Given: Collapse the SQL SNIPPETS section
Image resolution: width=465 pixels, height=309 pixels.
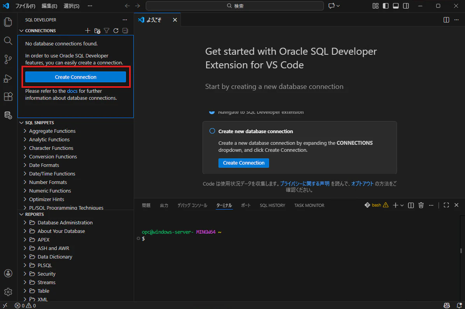Looking at the screenshot, I should pyautogui.click(x=21, y=123).
